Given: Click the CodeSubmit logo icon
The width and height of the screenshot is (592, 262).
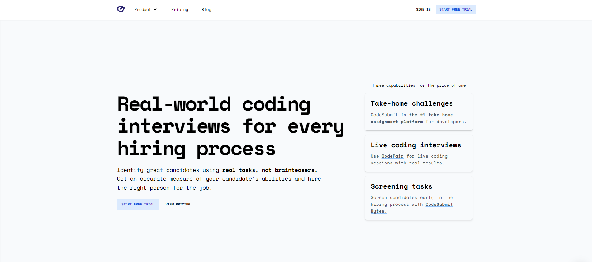Looking at the screenshot, I should point(121,9).
